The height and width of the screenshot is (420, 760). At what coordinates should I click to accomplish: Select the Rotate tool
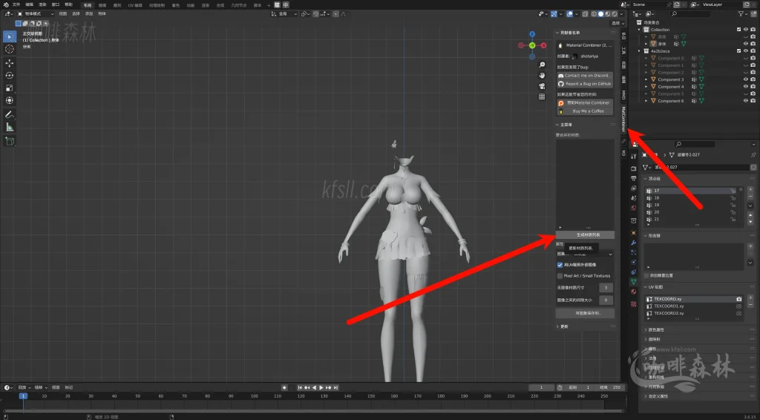click(x=9, y=75)
